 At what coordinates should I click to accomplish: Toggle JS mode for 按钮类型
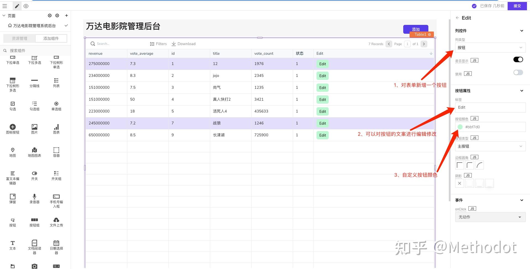click(x=474, y=138)
